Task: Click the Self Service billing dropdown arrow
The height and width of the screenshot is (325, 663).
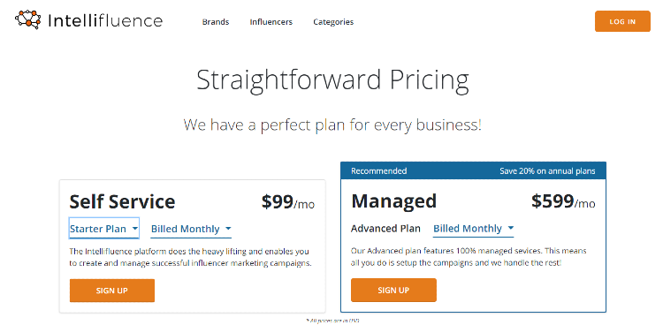Action: point(228,229)
